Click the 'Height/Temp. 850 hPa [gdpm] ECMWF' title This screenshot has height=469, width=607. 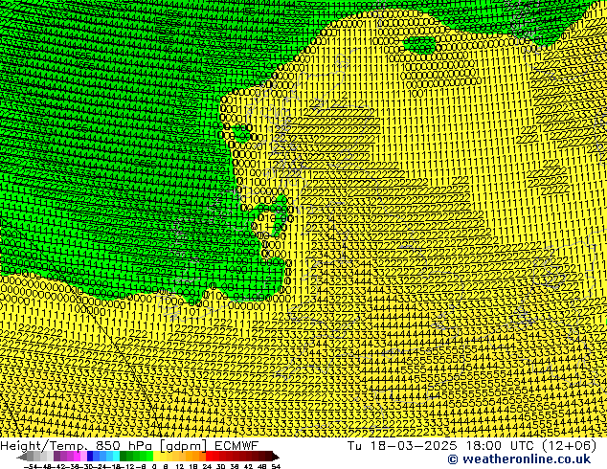point(129,445)
